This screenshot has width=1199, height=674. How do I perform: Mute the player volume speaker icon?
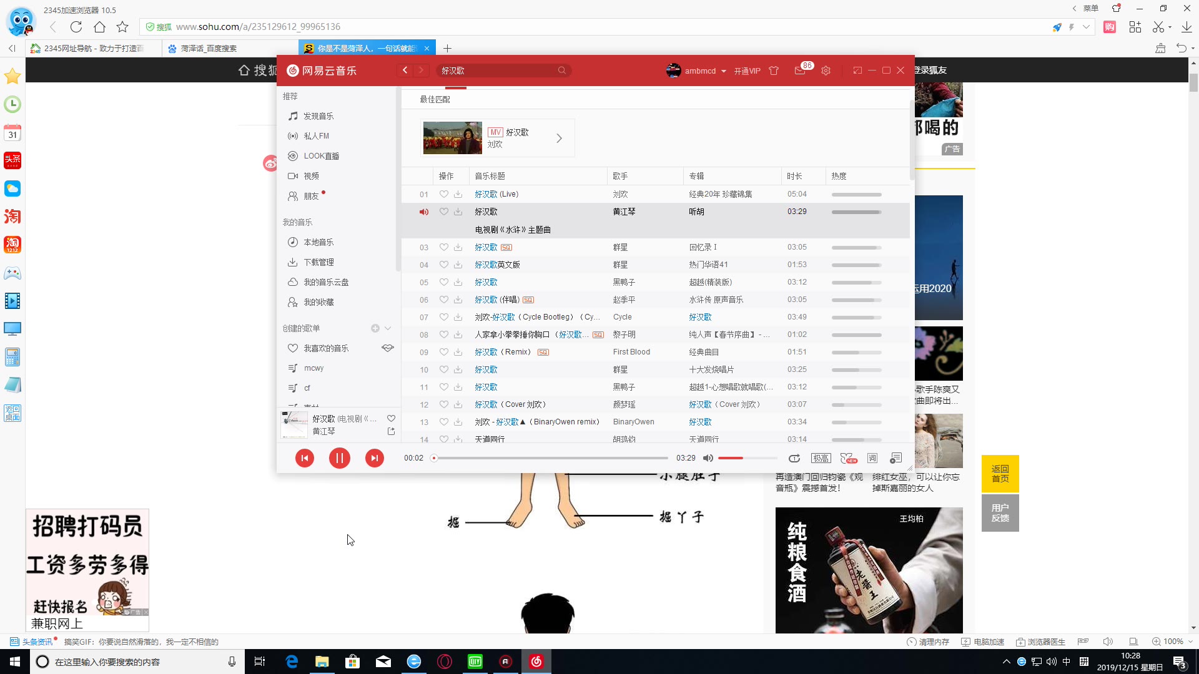708,458
